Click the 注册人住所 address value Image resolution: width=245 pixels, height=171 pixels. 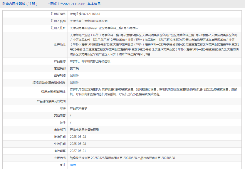point(104,28)
